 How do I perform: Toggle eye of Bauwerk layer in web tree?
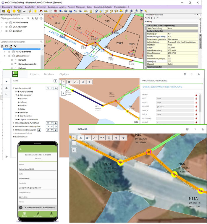[x=19, y=99]
